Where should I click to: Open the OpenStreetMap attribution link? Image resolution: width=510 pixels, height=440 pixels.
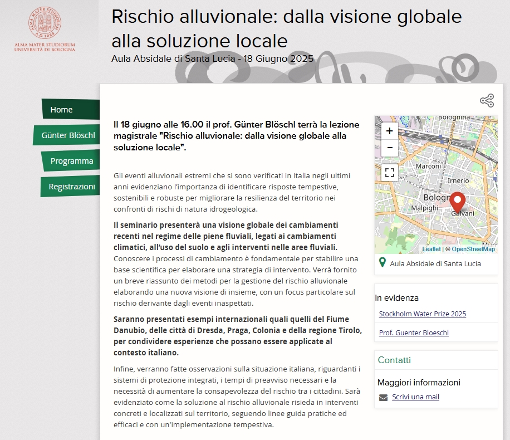[x=473, y=249]
